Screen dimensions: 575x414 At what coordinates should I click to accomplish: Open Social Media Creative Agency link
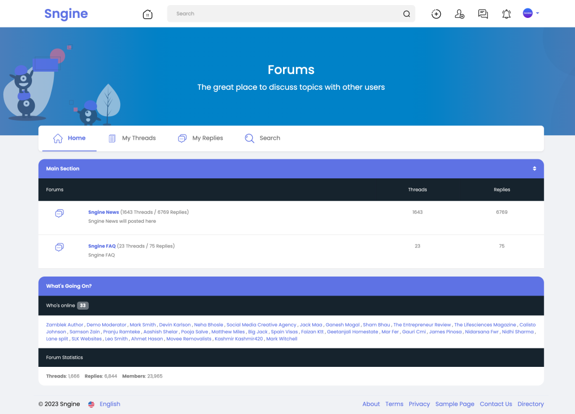(x=261, y=325)
